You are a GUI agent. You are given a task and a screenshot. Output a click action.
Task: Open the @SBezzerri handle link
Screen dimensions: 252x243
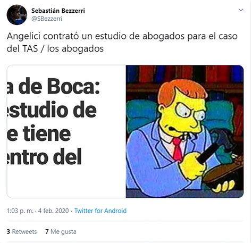click(x=47, y=19)
